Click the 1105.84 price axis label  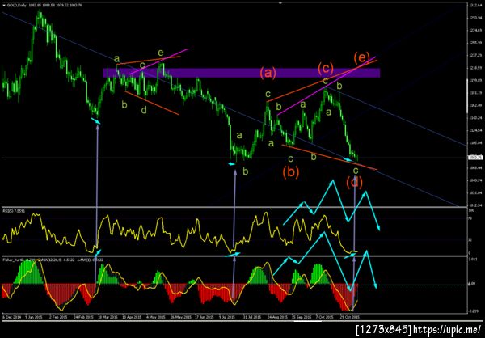(x=476, y=142)
